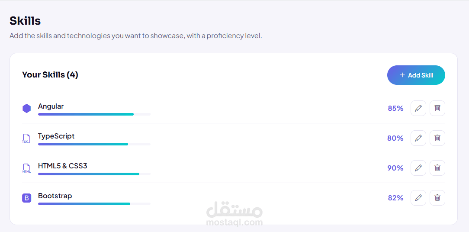This screenshot has width=469, height=232.
Task: Delete the Angular skill with trash icon
Action: [x=437, y=108]
